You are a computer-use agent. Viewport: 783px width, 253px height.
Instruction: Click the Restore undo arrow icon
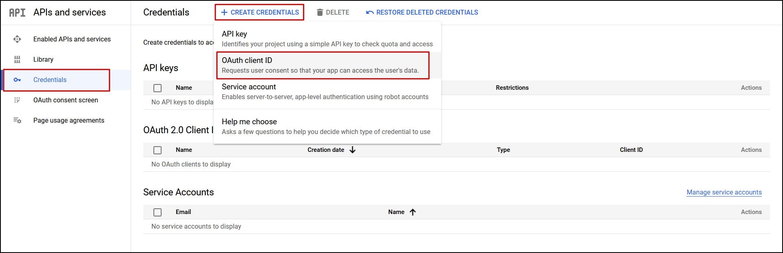point(370,12)
